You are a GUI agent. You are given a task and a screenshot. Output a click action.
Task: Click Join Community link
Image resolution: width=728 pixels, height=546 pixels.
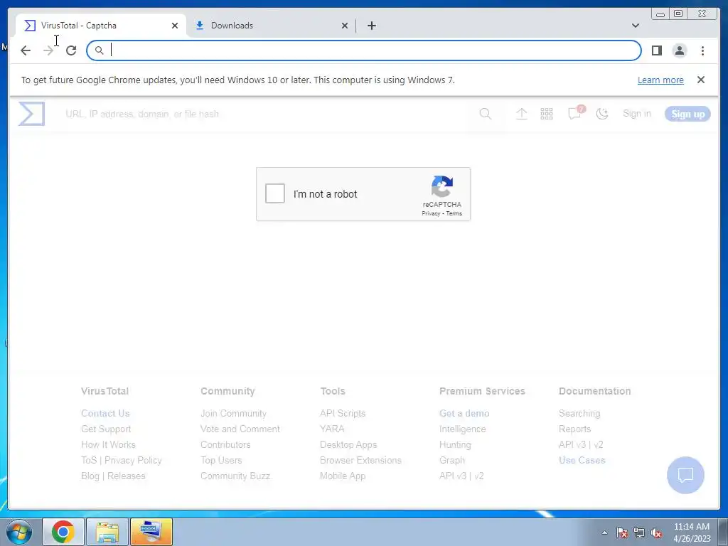pyautogui.click(x=233, y=413)
